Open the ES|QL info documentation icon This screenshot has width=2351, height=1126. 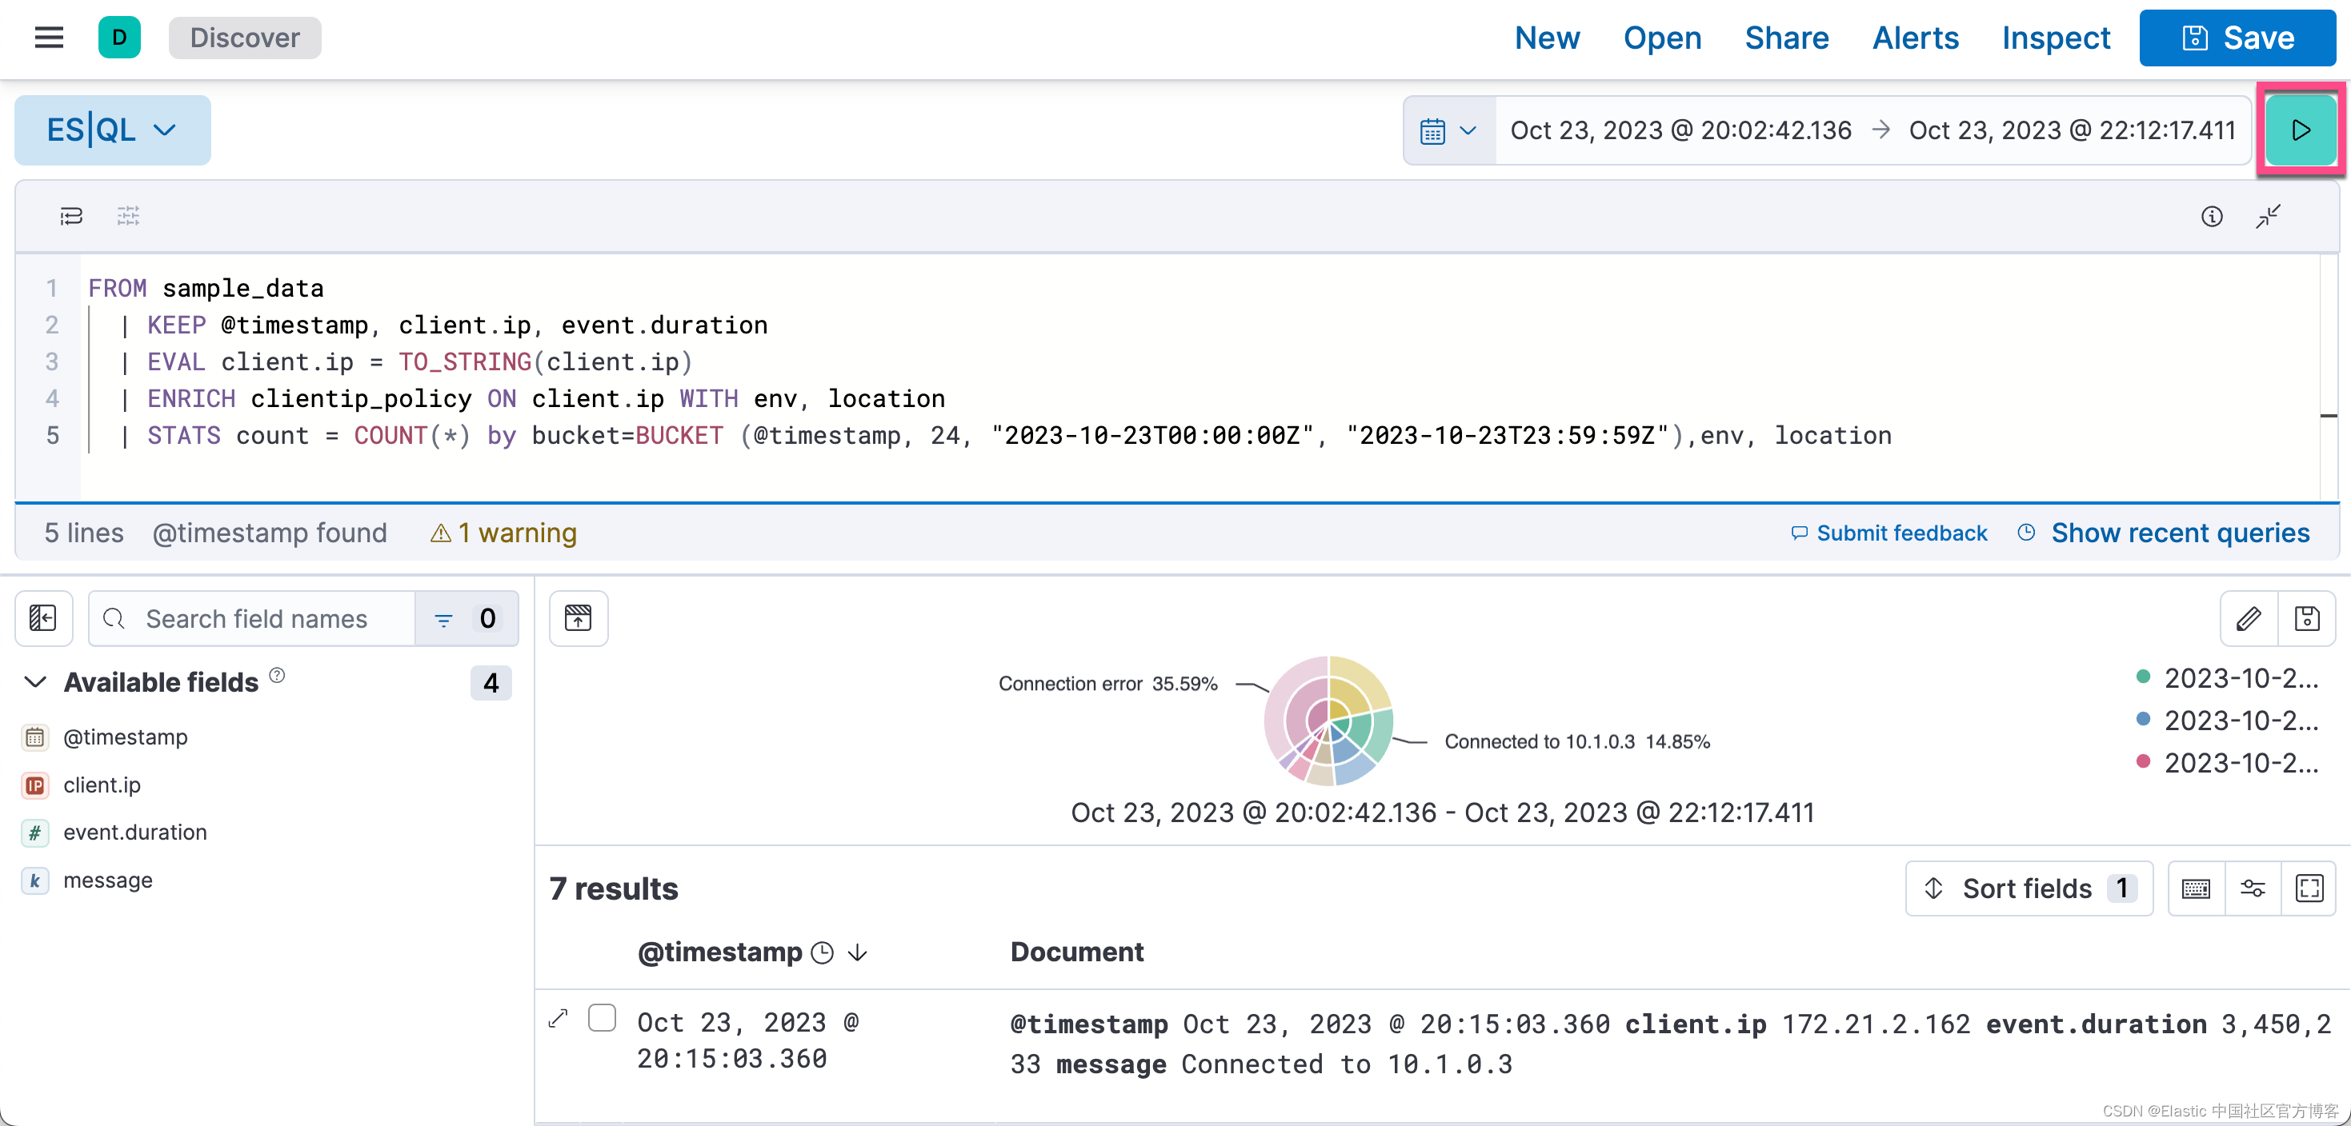(2211, 216)
